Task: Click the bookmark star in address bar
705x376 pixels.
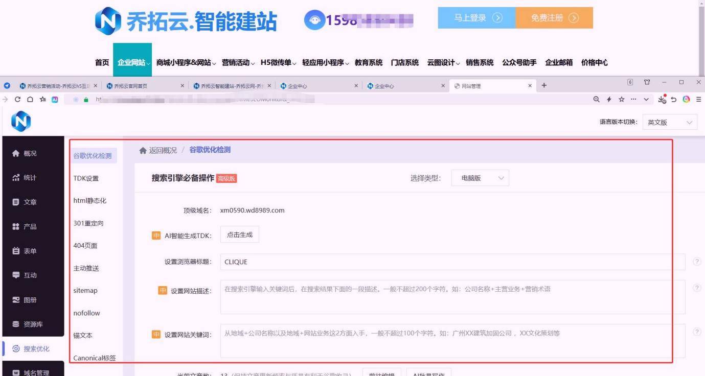Action: 622,100
